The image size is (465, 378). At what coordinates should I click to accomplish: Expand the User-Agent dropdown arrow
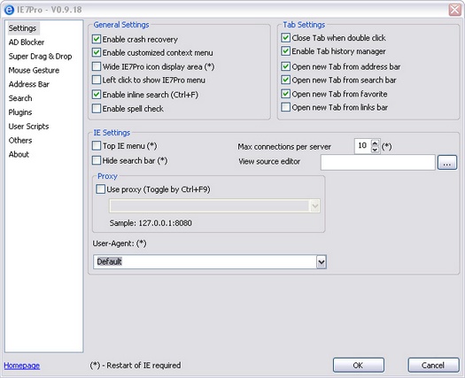click(322, 262)
